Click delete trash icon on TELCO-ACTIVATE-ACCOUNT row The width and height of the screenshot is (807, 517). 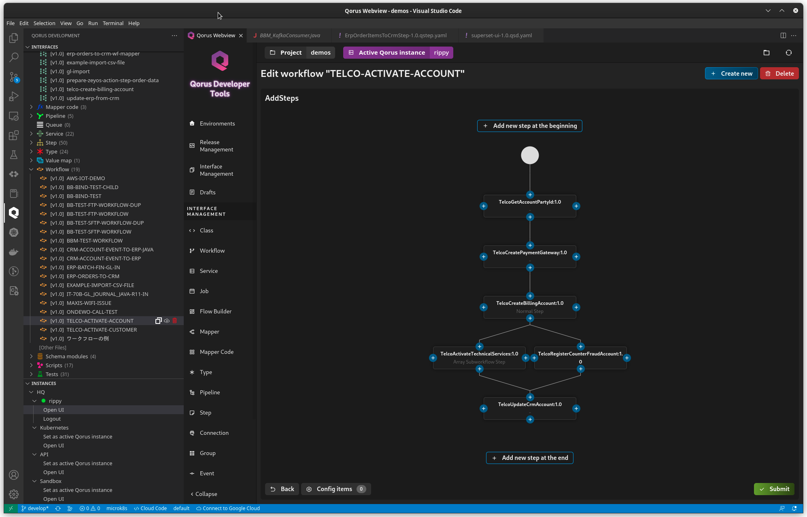[x=175, y=321]
